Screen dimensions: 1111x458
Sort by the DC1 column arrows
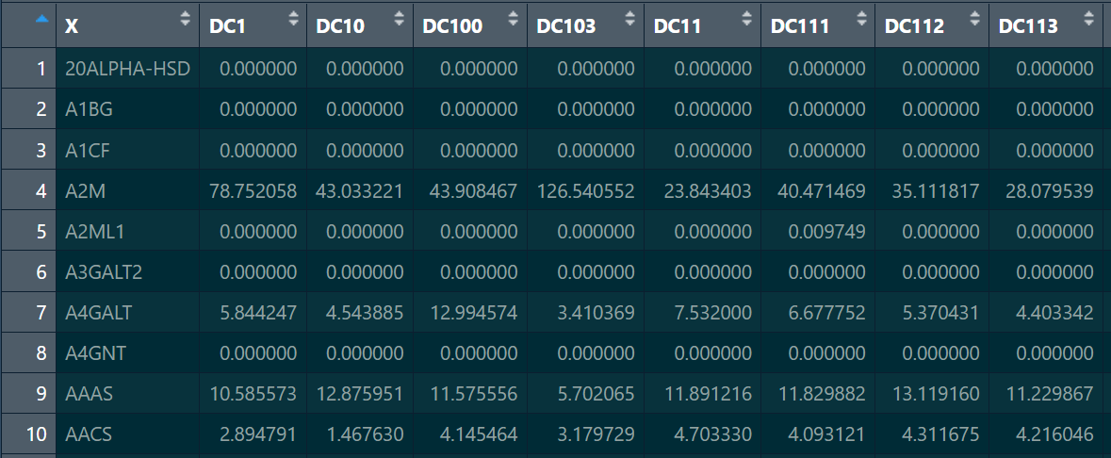294,19
